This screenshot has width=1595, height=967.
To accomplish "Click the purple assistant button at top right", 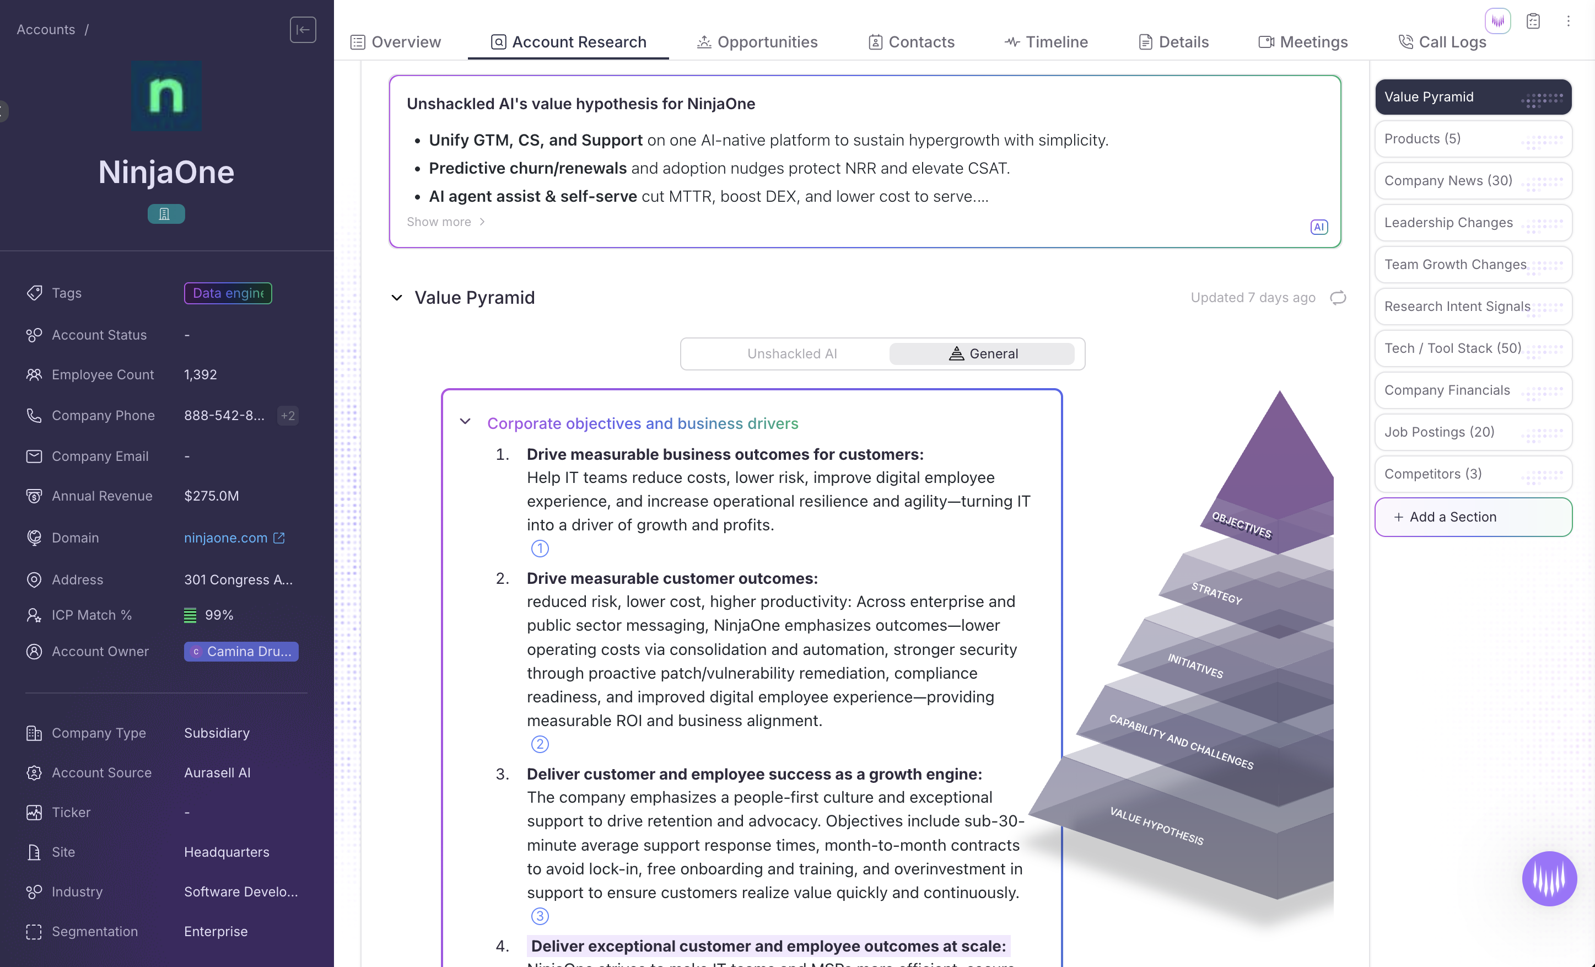I will pyautogui.click(x=1497, y=22).
